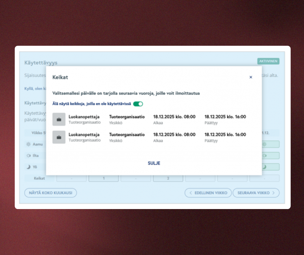Toggle the rightmost Ilta availability cell

(x=270, y=156)
